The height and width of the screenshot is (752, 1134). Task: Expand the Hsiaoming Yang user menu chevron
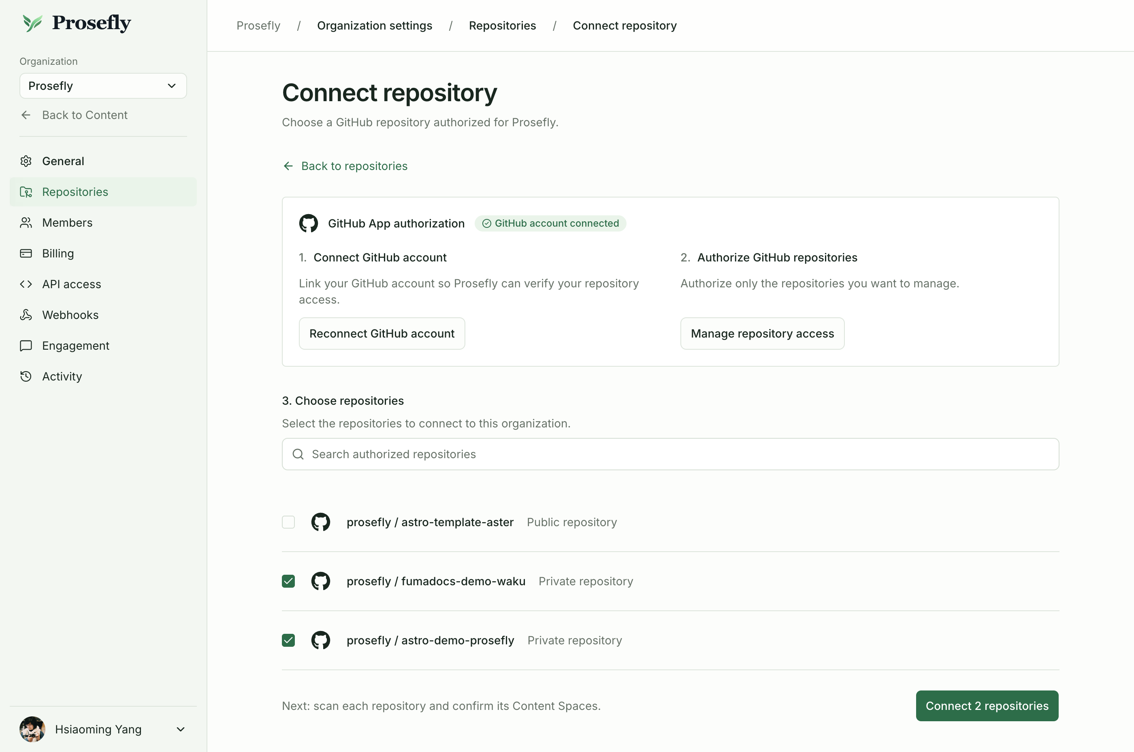pyautogui.click(x=181, y=729)
